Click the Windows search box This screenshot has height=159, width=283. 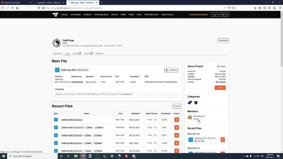(32, 156)
